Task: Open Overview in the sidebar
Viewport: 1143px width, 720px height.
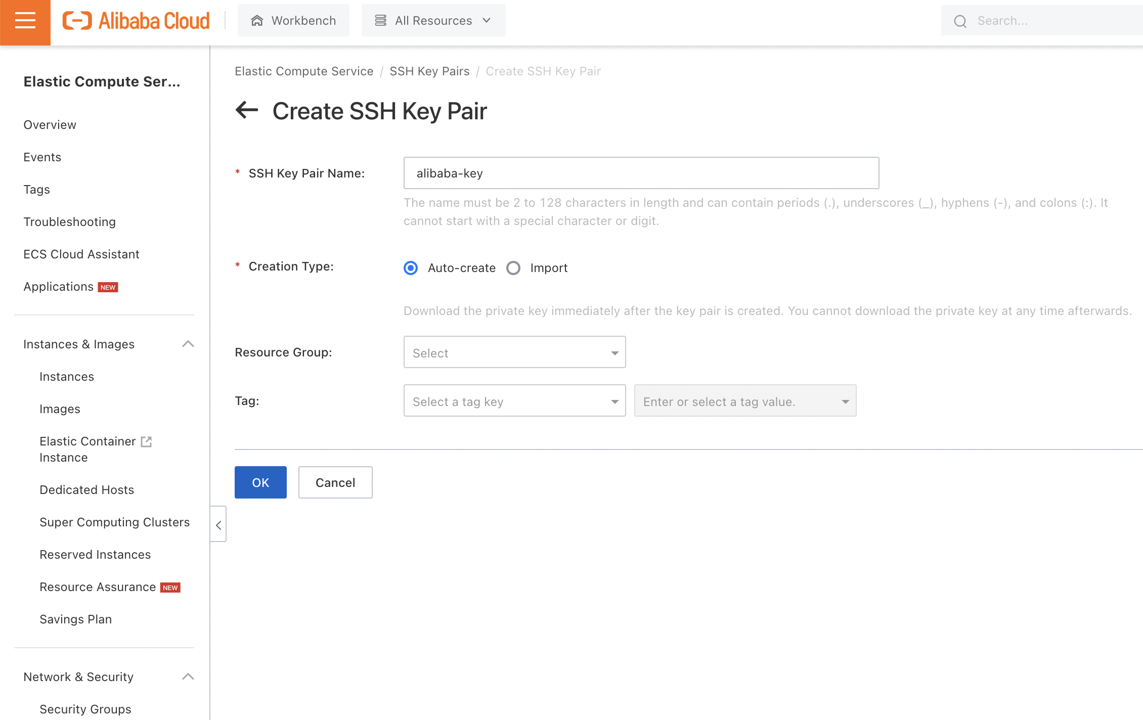Action: point(50,125)
